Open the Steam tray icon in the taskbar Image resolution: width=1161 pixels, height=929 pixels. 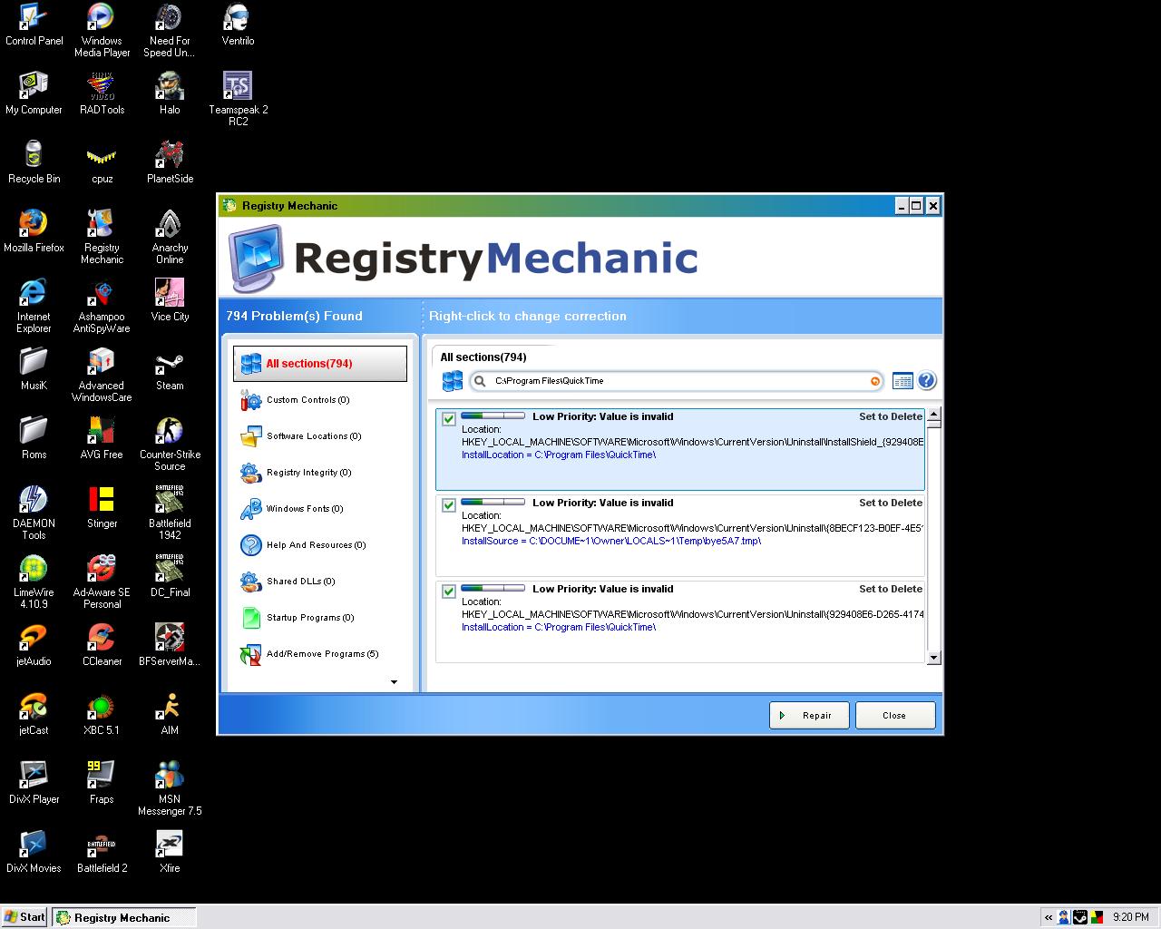(1079, 917)
